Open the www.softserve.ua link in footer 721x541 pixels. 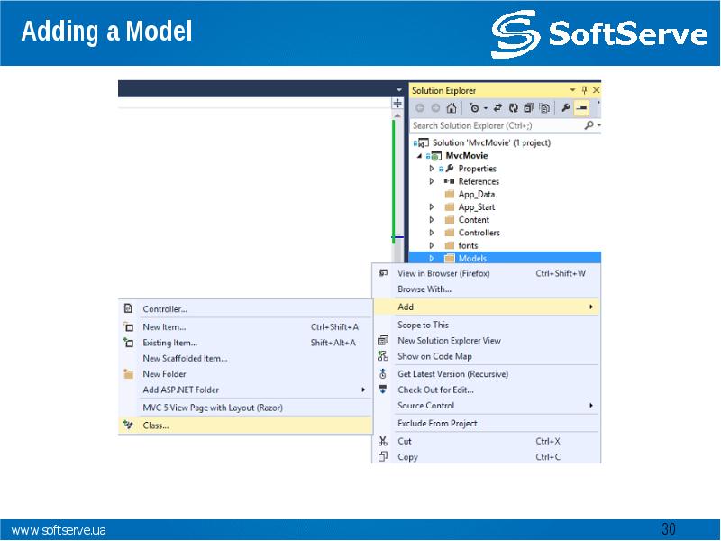coord(59,530)
